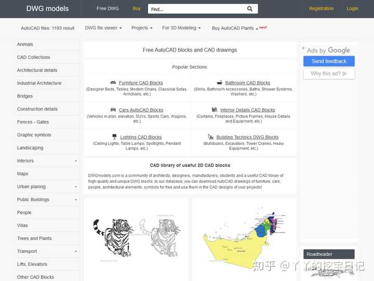This screenshot has height=281, width=374.
Task: Click the lamp icon beside Lighting CAD Blocks
Action: point(114,137)
